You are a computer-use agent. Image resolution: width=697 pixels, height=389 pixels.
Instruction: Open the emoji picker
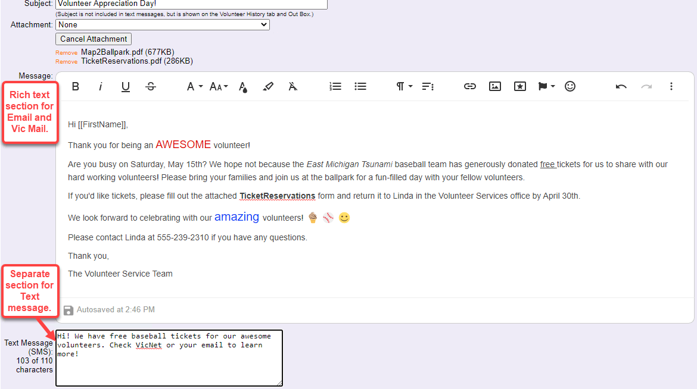[x=570, y=86]
